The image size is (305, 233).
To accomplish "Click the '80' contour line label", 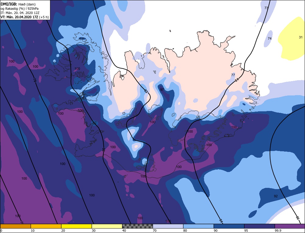I will (x=104, y=150).
